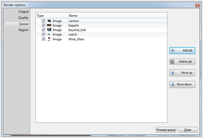Go to the Region tab
Viewport: 203px width, 138px height.
tap(23, 30)
